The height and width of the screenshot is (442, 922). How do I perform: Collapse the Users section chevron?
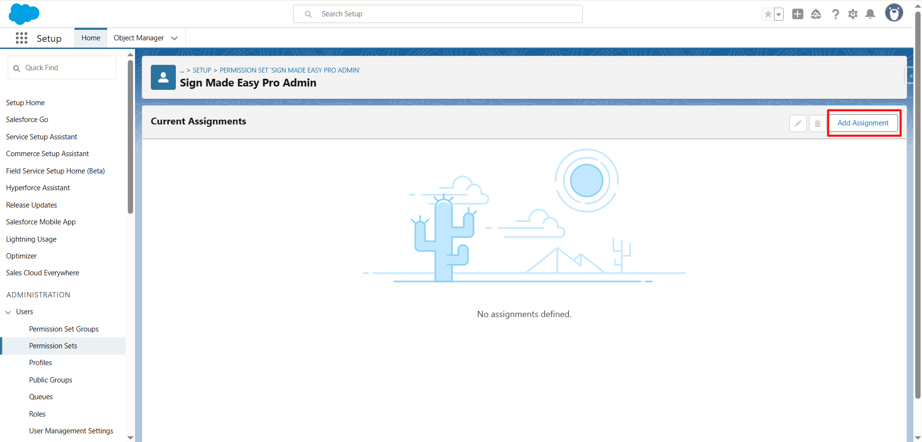(x=8, y=312)
